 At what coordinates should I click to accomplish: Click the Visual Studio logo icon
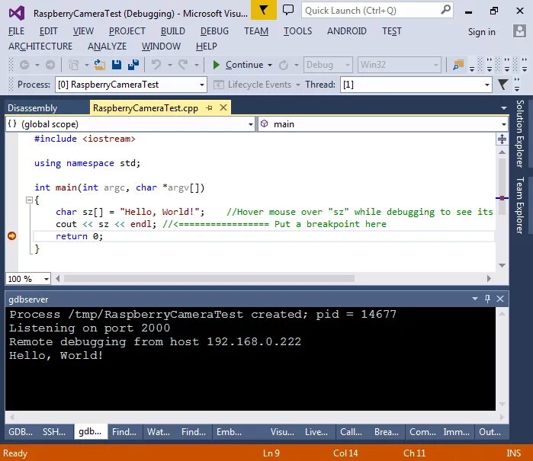tap(17, 13)
